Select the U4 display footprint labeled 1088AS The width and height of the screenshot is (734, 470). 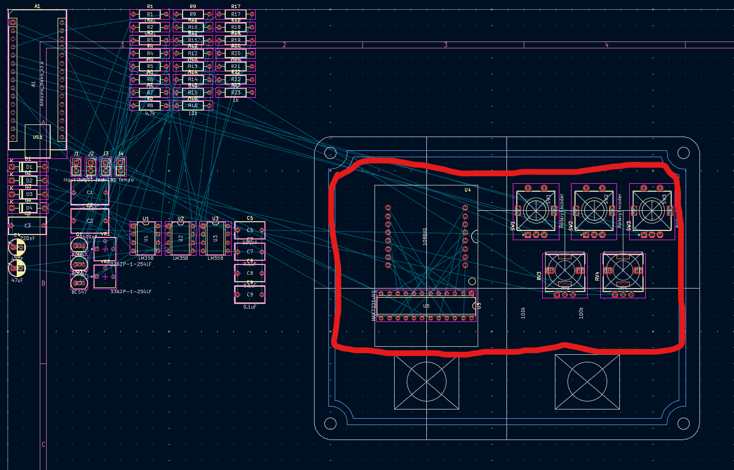pos(426,236)
